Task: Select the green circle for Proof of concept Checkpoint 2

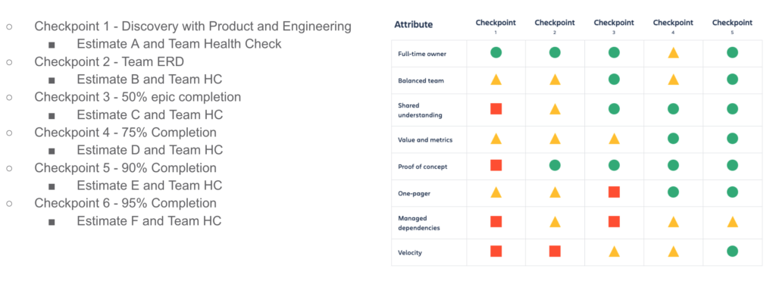Action: click(555, 165)
